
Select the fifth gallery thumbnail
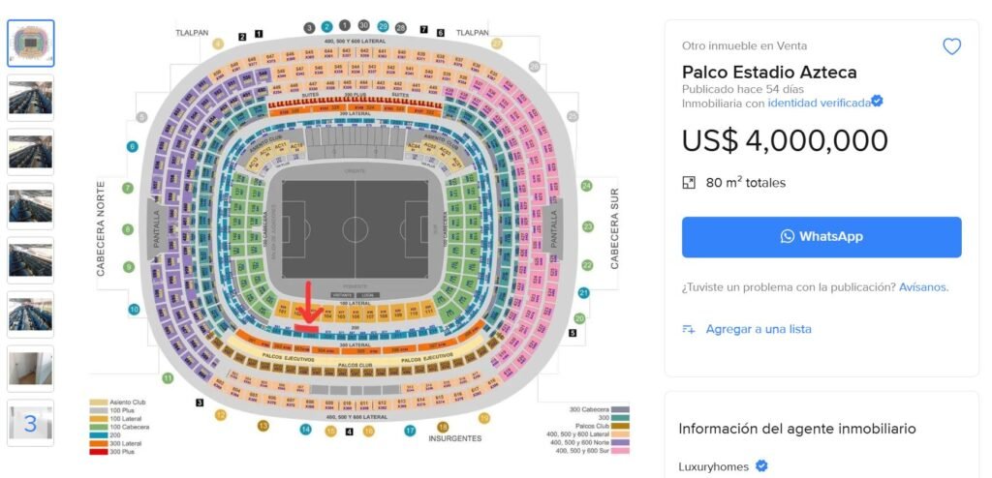(x=31, y=259)
